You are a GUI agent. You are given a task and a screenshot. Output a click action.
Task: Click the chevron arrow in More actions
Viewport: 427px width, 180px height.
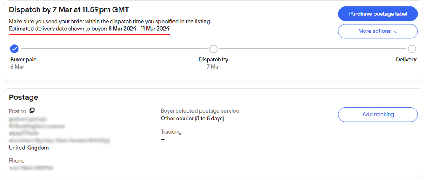[396, 32]
